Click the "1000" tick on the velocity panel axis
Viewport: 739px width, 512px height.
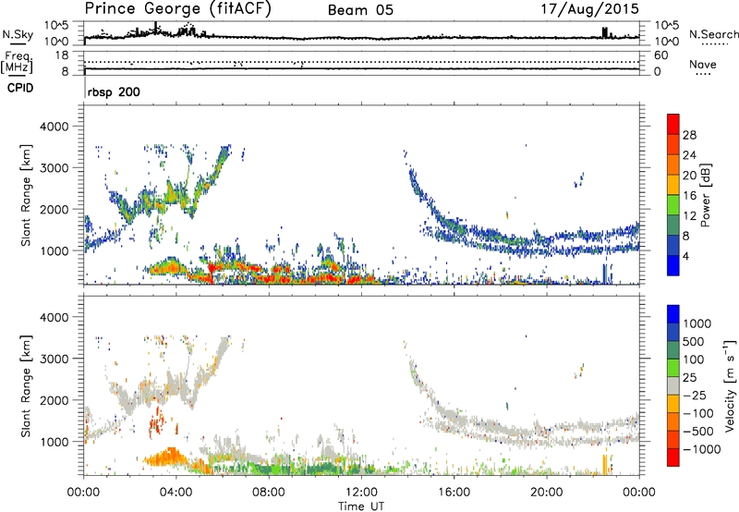coord(54,442)
